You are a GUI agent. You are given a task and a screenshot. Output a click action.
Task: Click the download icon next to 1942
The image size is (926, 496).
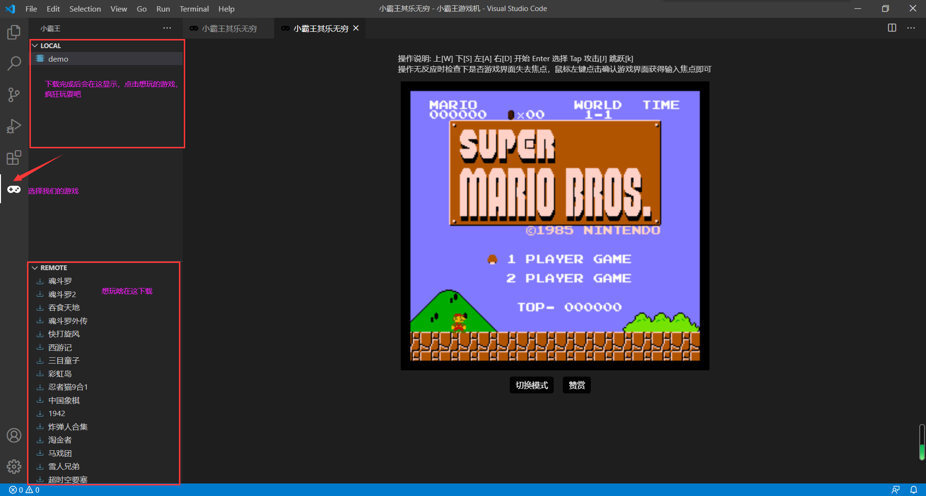click(x=40, y=413)
